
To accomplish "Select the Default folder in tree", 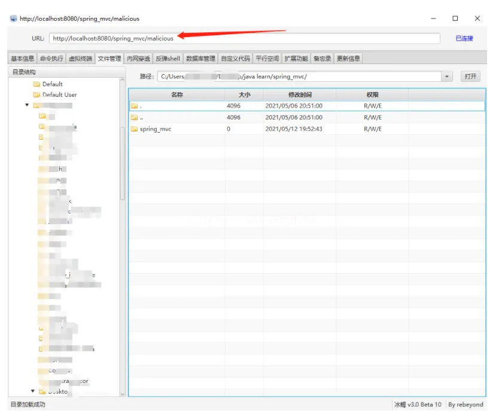I will click(53, 84).
